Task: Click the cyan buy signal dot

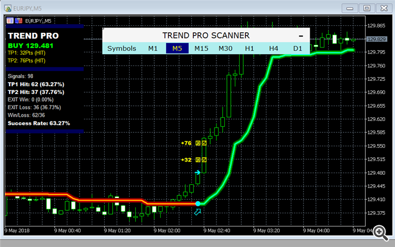Action: pos(198,204)
